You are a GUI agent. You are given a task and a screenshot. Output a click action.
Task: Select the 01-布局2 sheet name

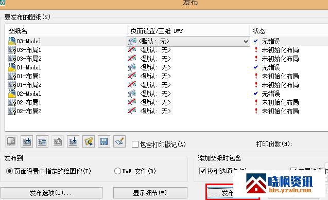(x=29, y=85)
